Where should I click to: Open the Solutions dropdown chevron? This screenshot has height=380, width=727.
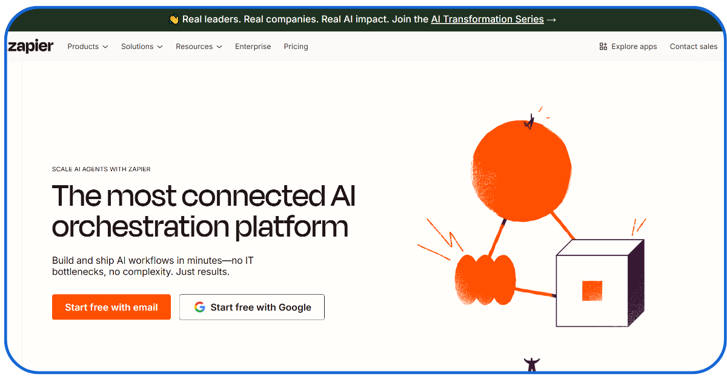160,47
